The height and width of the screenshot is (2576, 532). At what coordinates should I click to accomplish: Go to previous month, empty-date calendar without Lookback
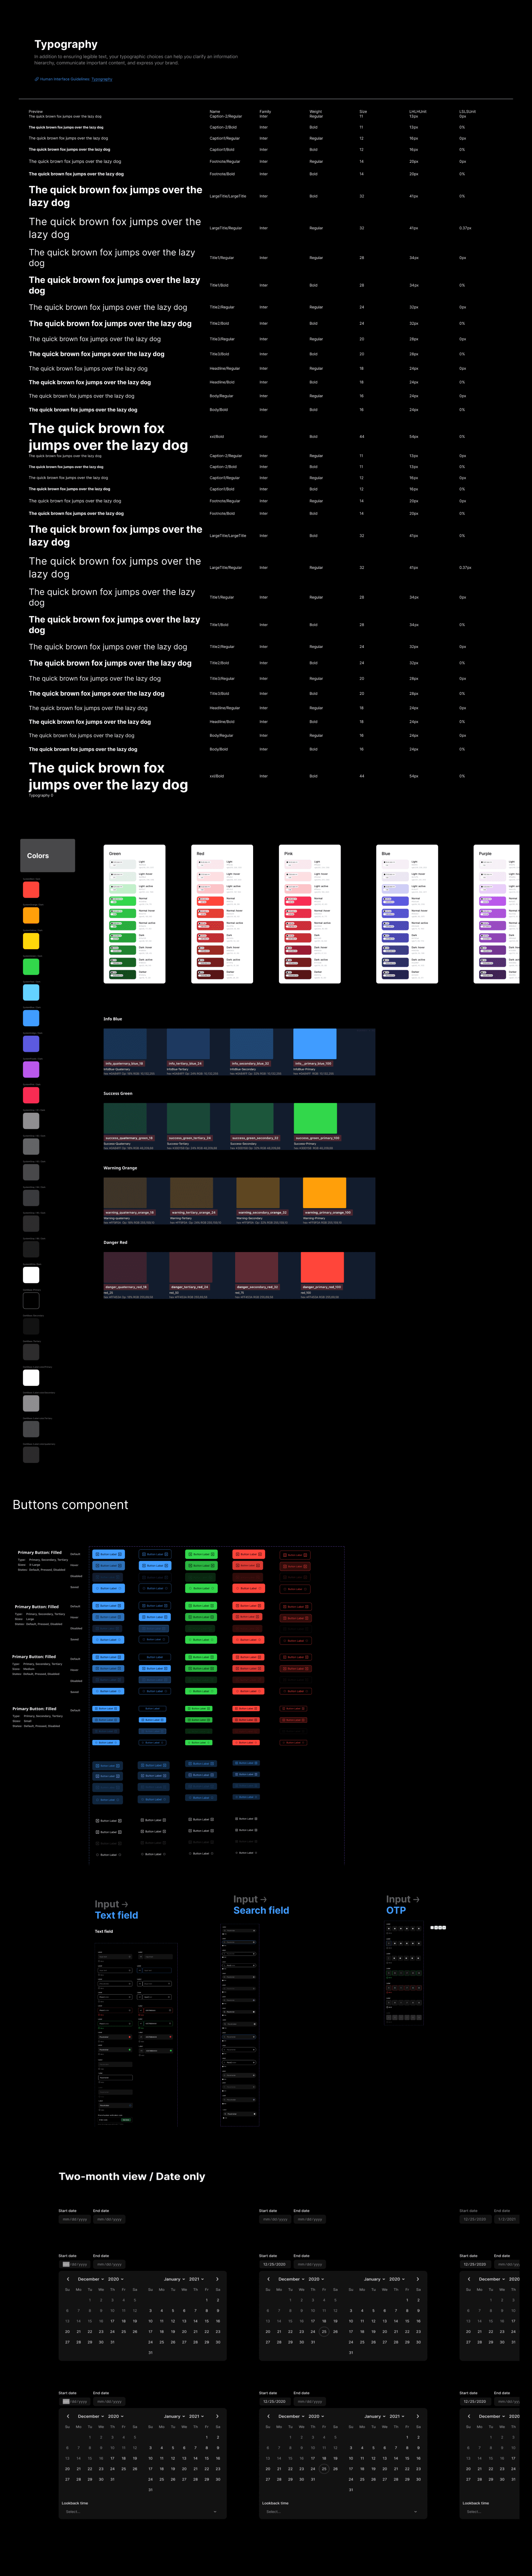[x=68, y=2279]
